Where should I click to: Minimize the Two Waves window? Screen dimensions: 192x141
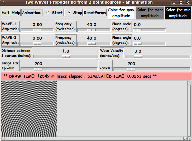pos(174,2)
